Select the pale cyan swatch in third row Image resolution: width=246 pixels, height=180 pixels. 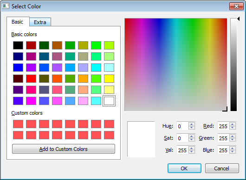(109, 68)
